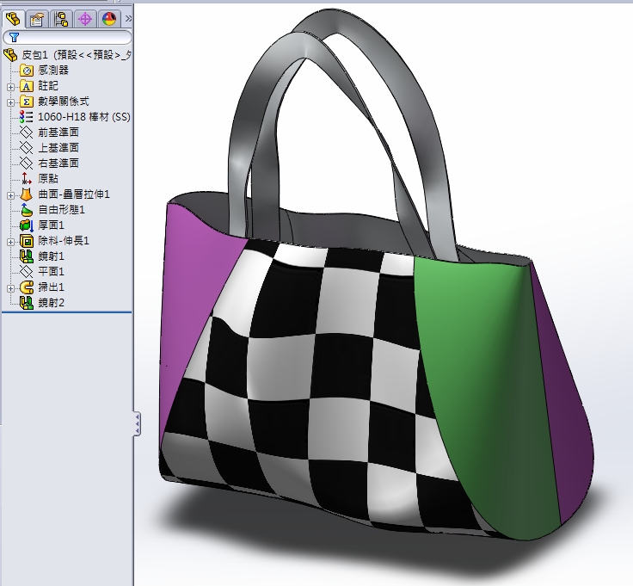Click the 自由形態1 freeform icon
633x586 pixels.
27,210
